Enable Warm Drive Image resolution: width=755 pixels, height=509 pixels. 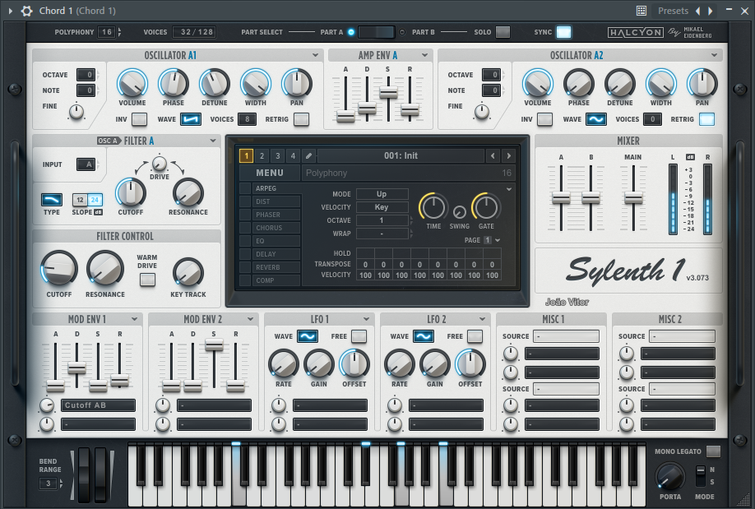[x=147, y=280]
